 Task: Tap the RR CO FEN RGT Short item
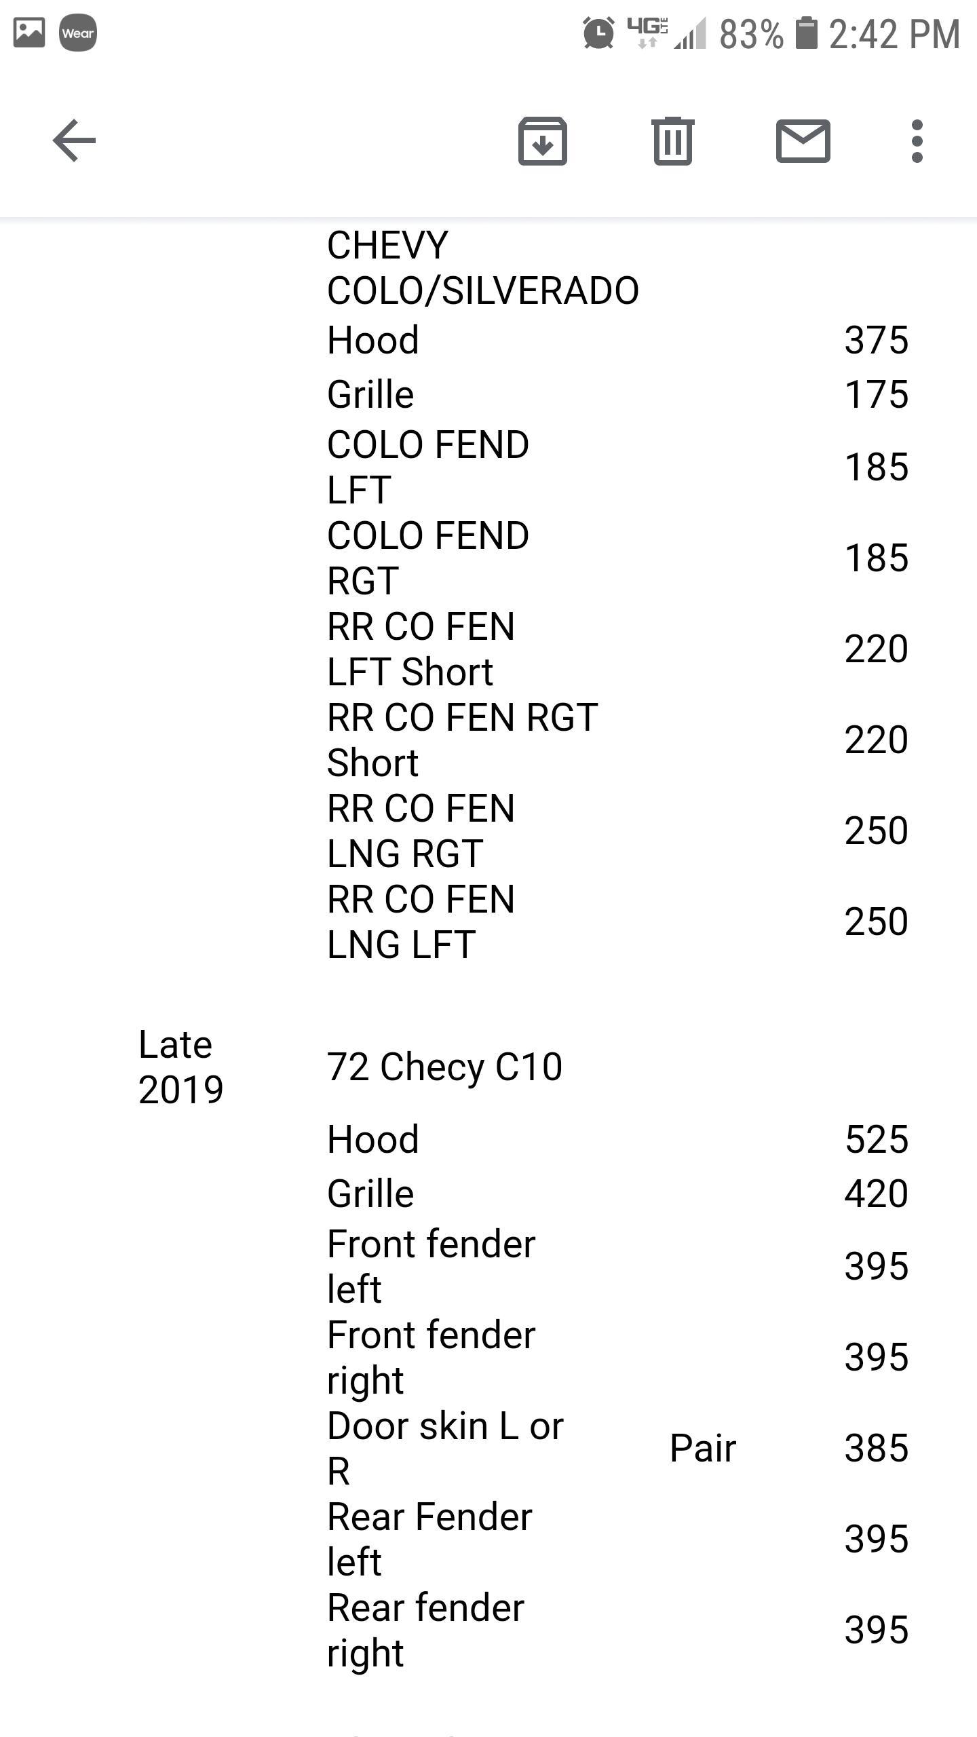tap(462, 740)
